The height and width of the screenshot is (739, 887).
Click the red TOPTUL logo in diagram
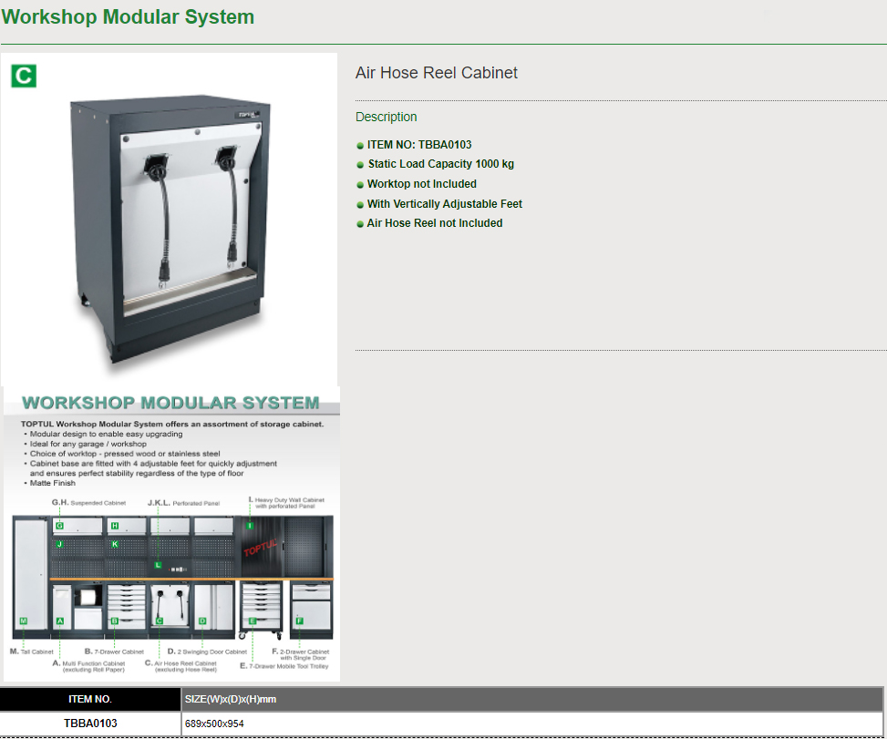click(x=260, y=548)
